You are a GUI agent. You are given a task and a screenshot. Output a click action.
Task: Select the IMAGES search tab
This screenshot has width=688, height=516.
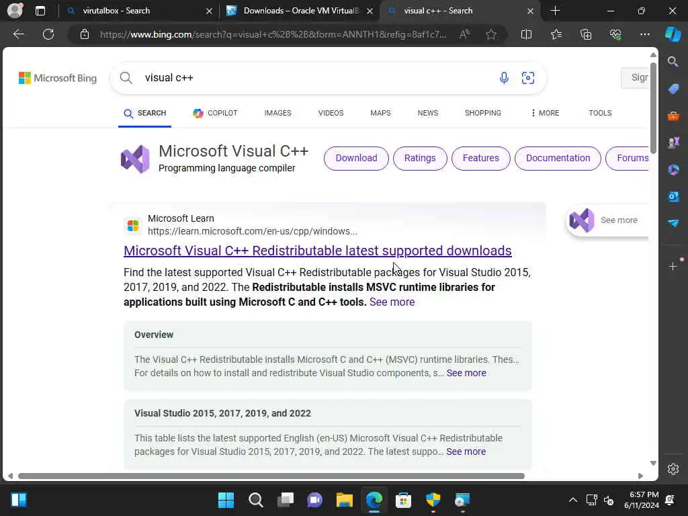[277, 113]
